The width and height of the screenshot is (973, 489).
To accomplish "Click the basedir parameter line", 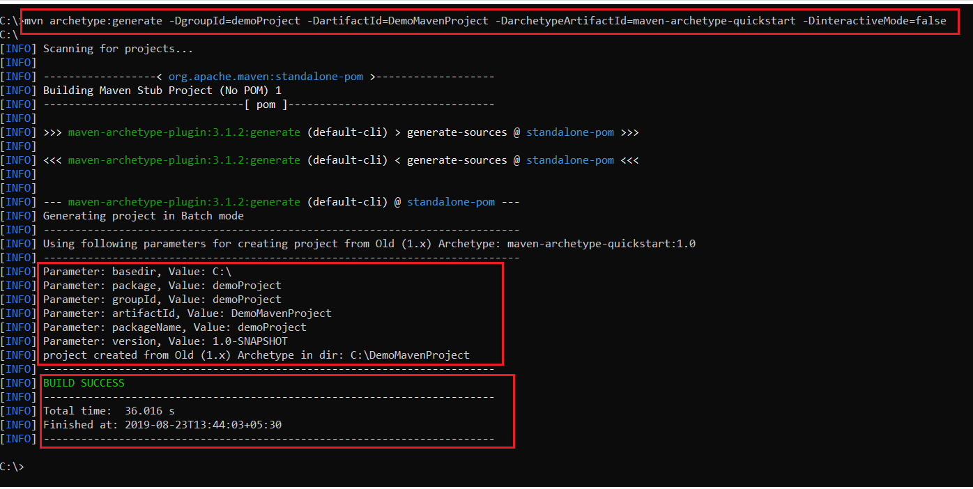I will pos(137,272).
